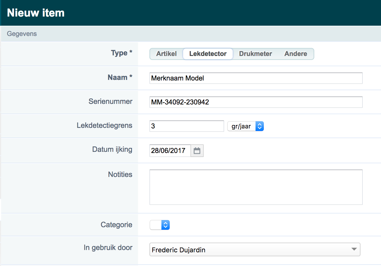Click the Naam * label
The image size is (381, 266).
(120, 77)
